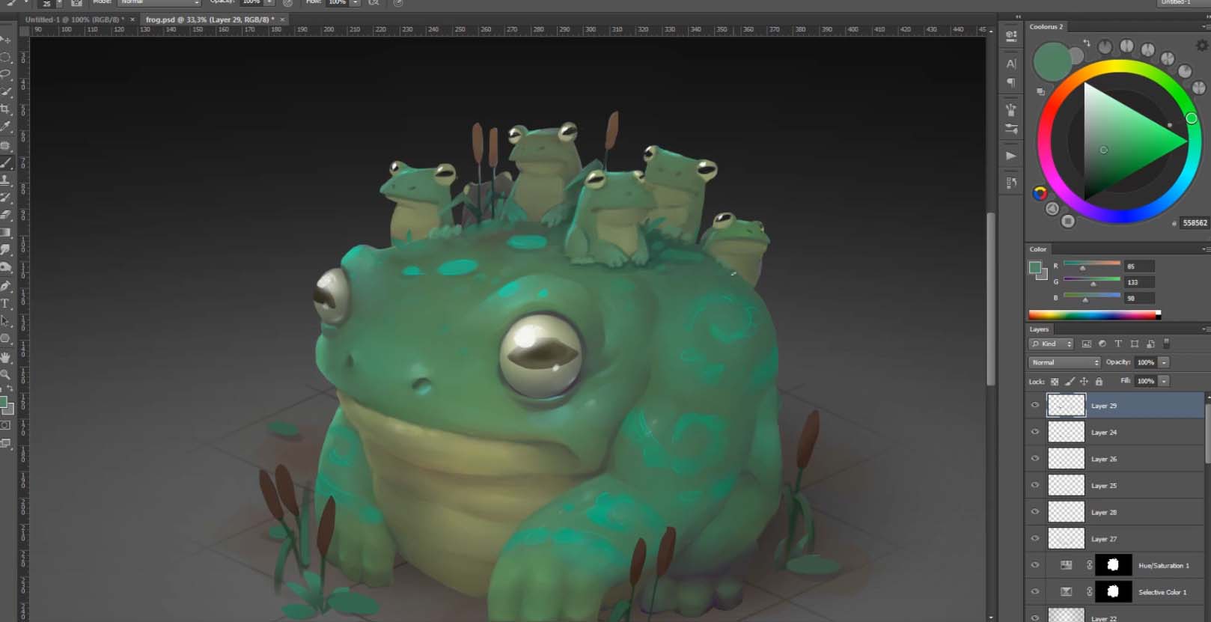Click the foreground color swatch in Color panel
1211x622 pixels.
(x=1035, y=267)
